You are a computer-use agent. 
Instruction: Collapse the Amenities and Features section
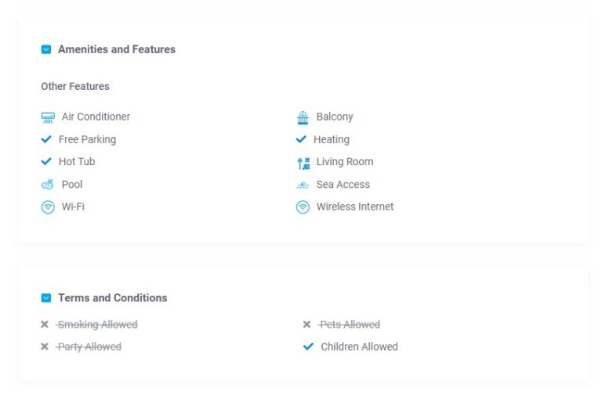coord(46,49)
